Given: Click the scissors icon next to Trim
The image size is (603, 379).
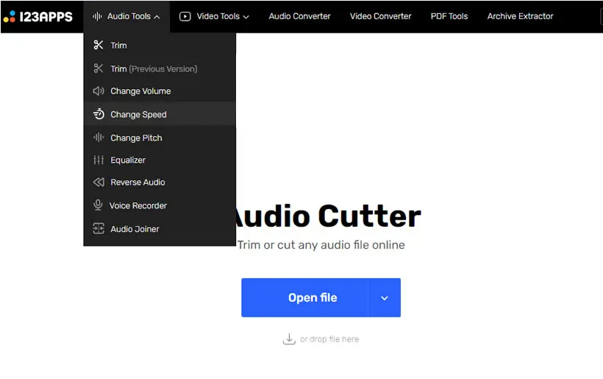Looking at the screenshot, I should [99, 45].
